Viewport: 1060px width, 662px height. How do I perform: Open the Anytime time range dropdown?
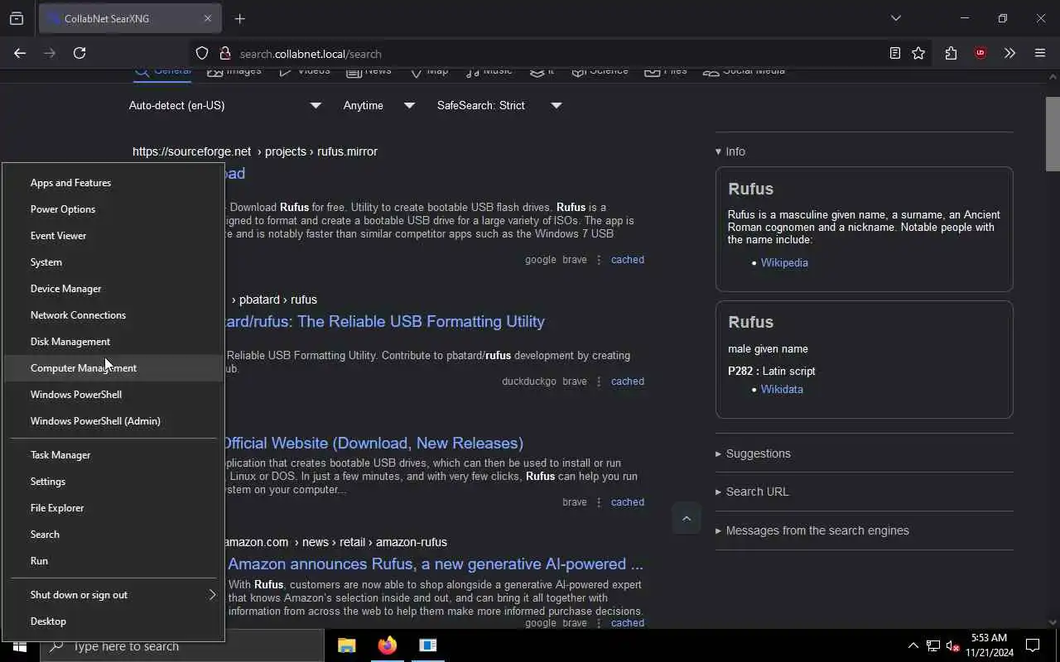[379, 105]
